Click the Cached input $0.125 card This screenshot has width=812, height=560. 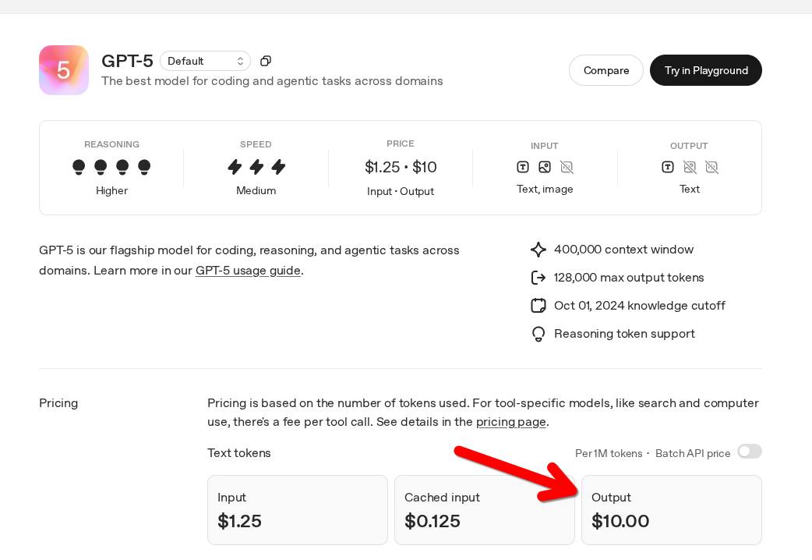pos(484,510)
